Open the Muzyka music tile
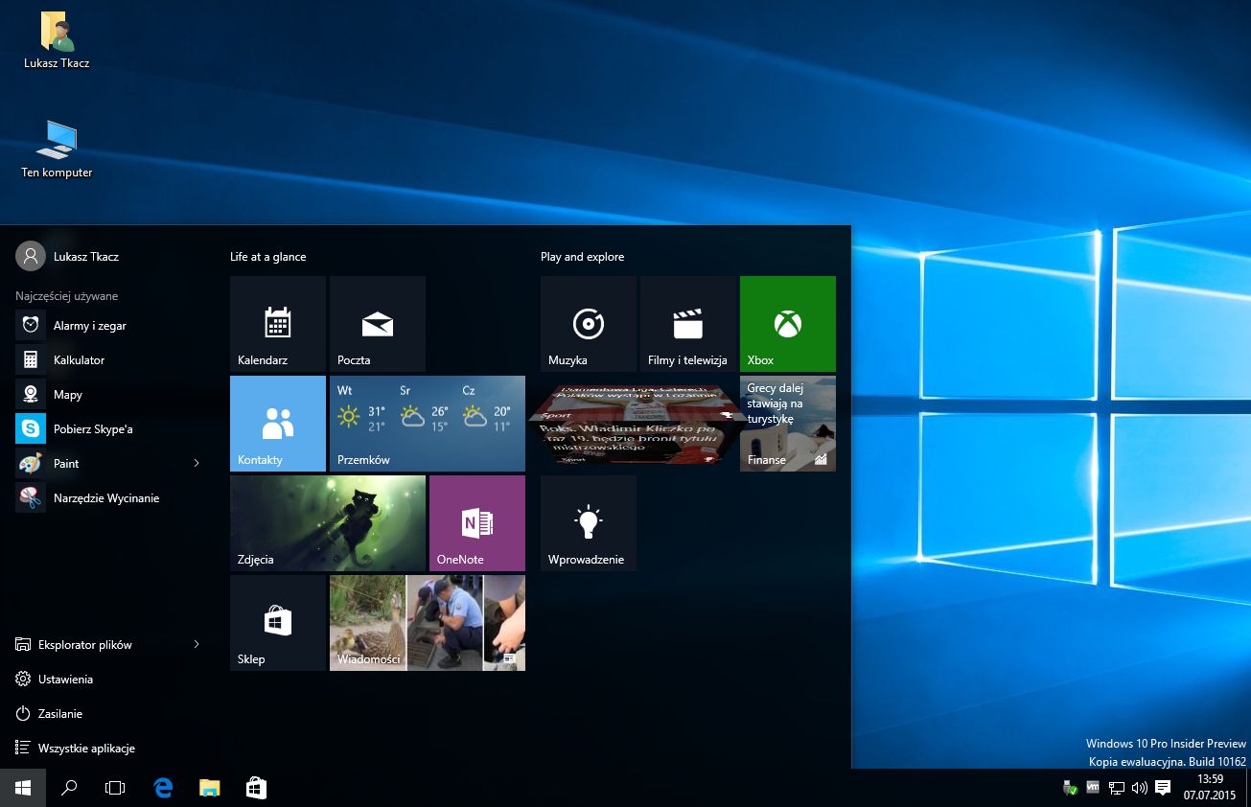This screenshot has width=1251, height=807. coord(588,324)
